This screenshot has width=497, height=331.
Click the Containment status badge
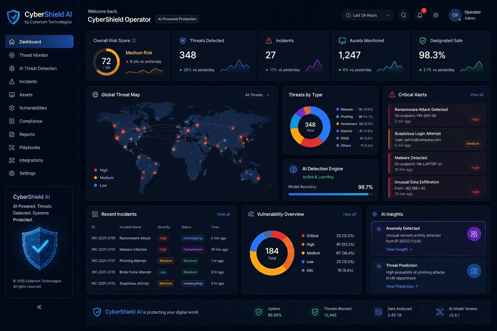(193, 250)
